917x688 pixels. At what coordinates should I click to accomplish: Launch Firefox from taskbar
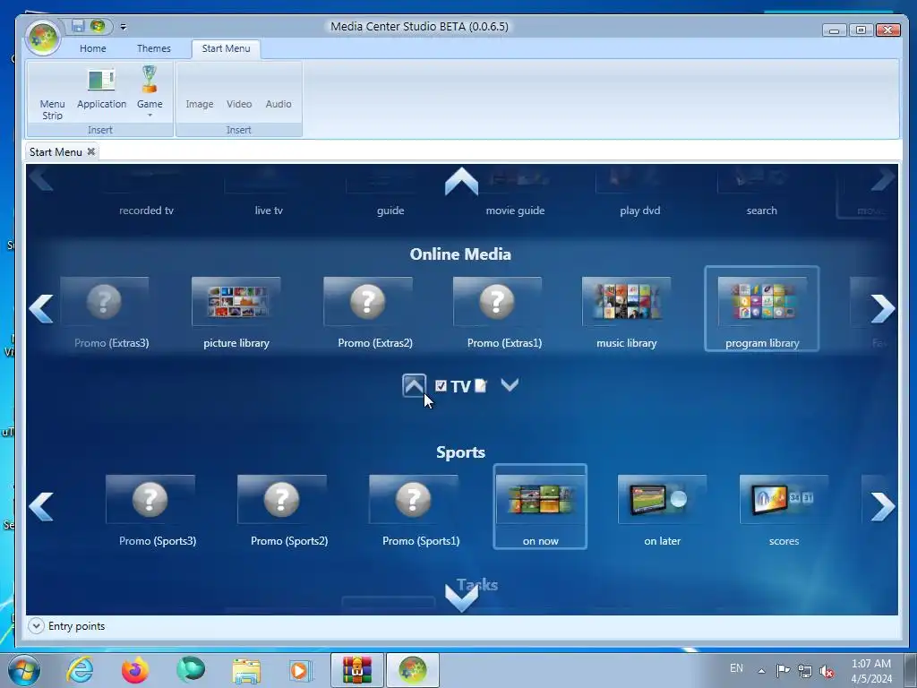point(135,670)
